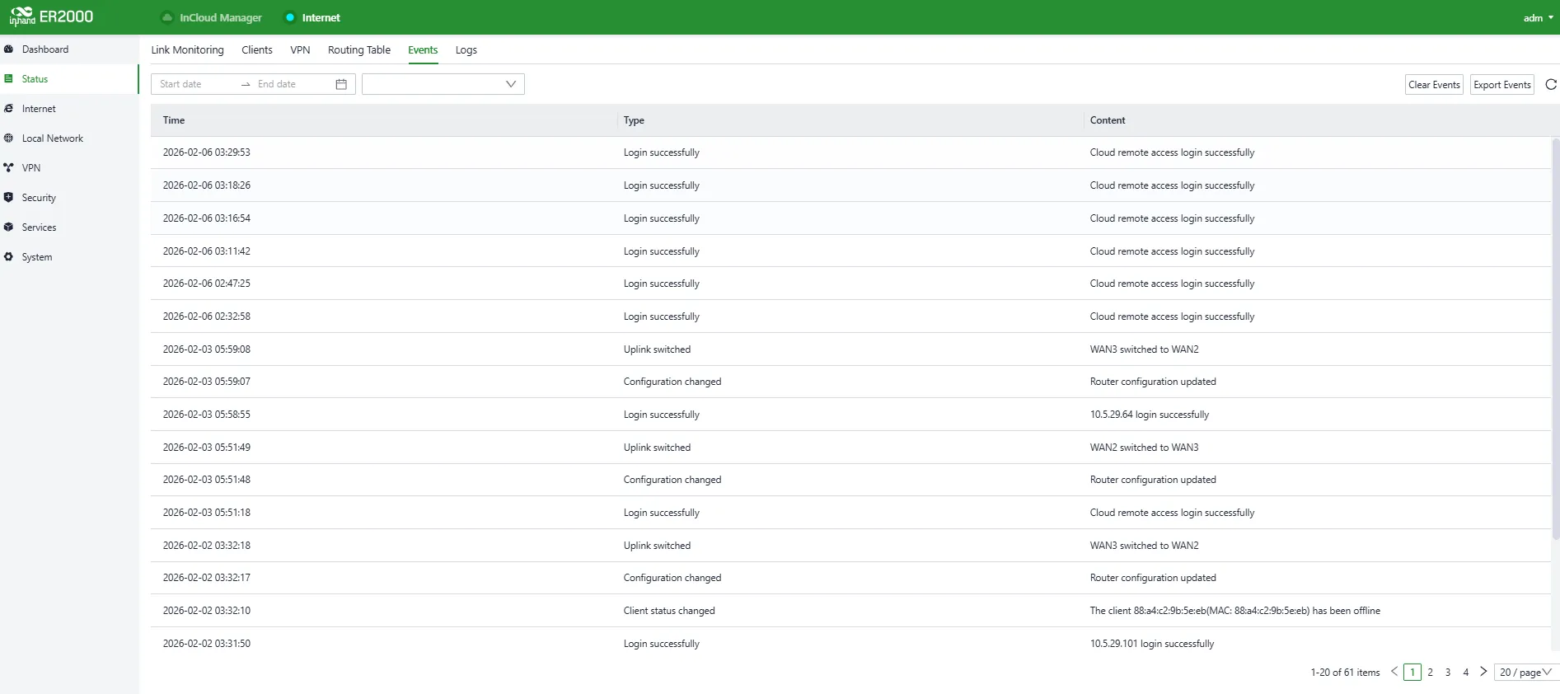Viewport: 1560px width, 694px height.
Task: Click the End date field
Action: (x=293, y=84)
